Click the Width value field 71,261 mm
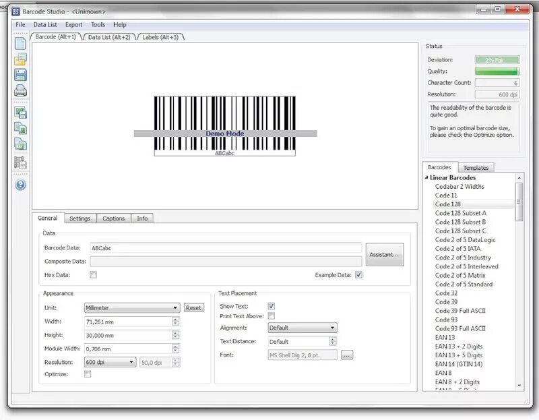 128,322
